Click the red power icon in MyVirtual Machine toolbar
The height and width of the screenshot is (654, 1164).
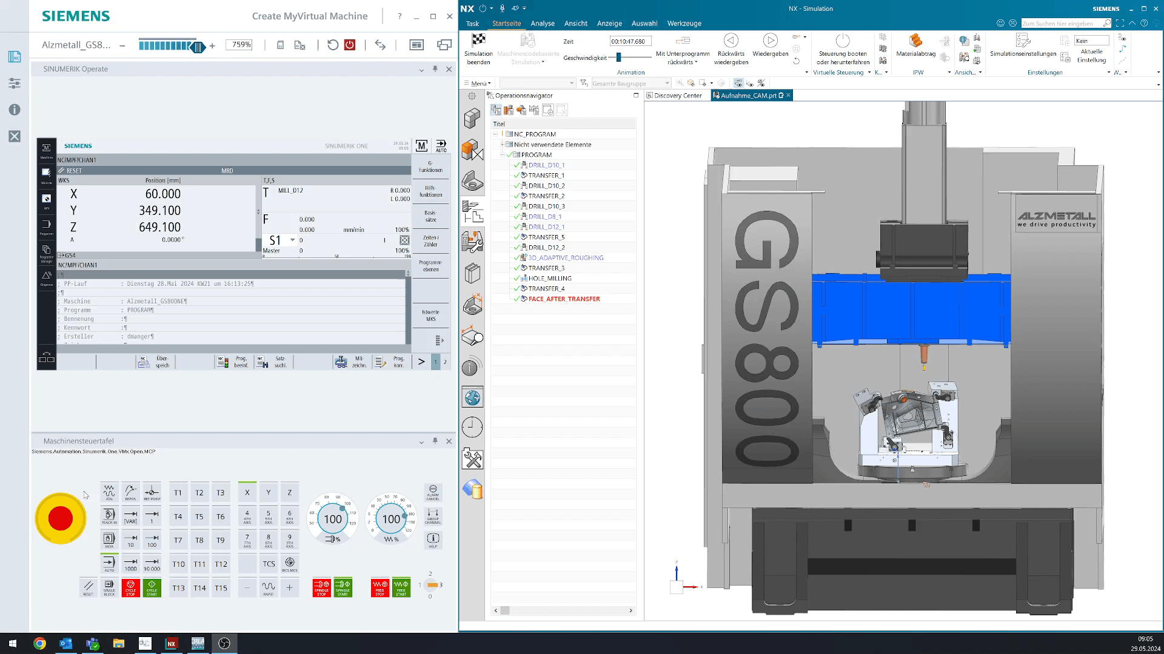click(x=350, y=45)
